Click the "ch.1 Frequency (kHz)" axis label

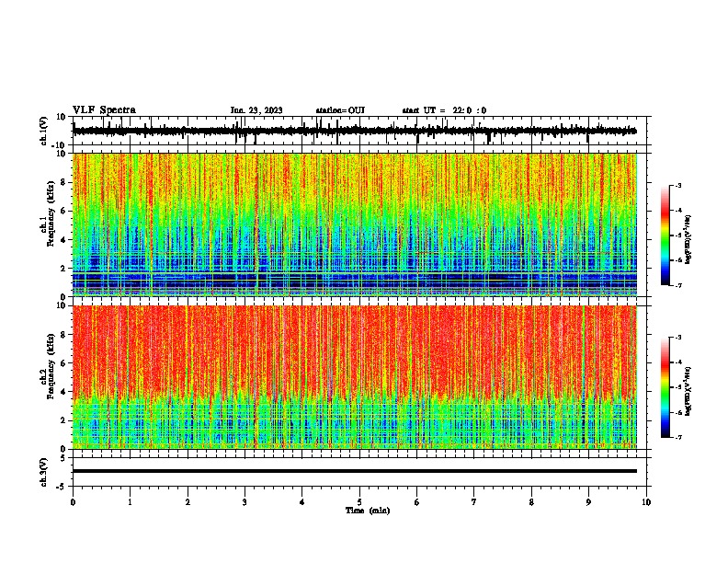coord(49,214)
